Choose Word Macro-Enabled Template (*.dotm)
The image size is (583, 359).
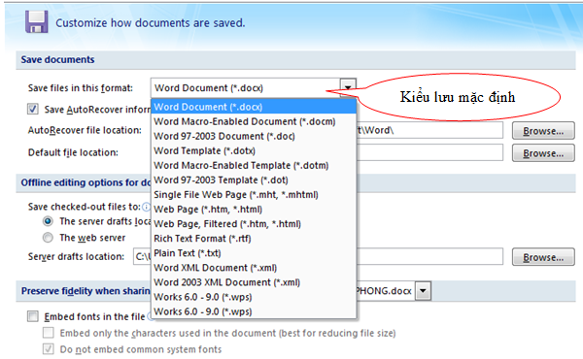(x=254, y=165)
